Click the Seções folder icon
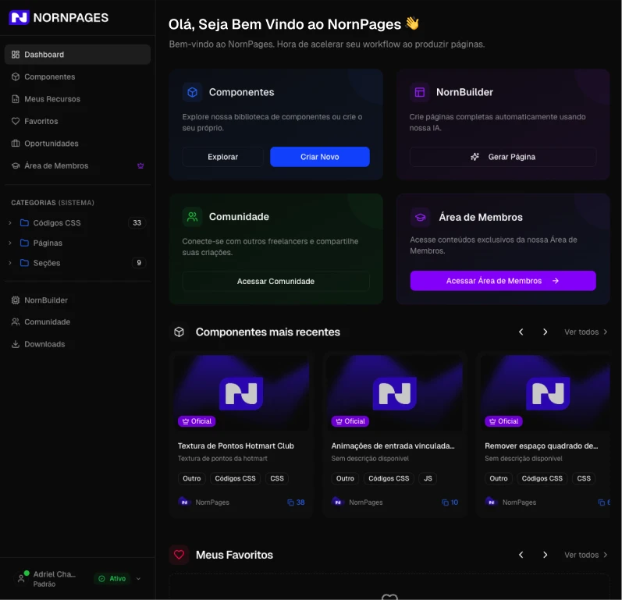 tap(24, 262)
